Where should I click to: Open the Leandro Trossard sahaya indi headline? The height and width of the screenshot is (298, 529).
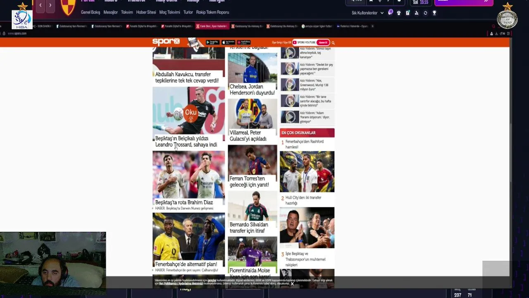click(x=186, y=142)
